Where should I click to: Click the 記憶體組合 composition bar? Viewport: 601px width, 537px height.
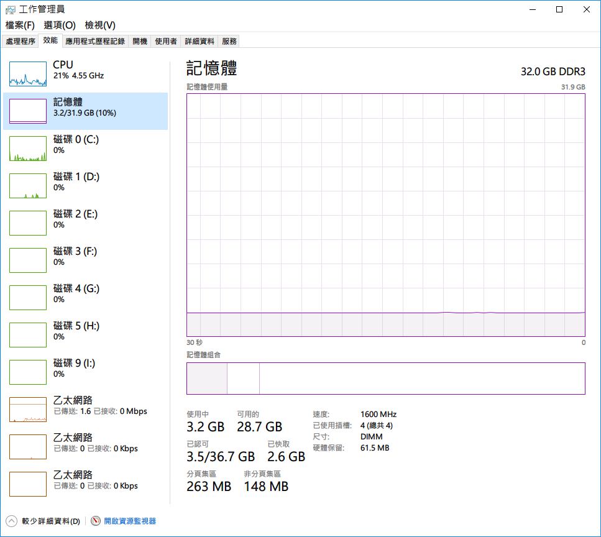pyautogui.click(x=385, y=378)
